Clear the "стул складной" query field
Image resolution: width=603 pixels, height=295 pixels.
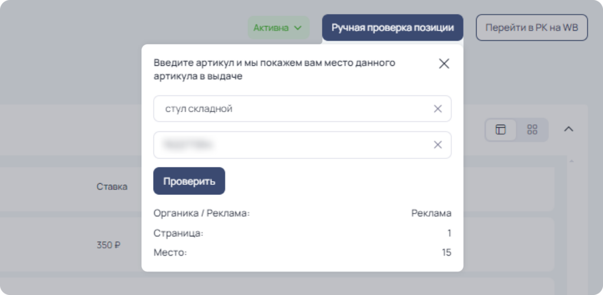pyautogui.click(x=438, y=109)
